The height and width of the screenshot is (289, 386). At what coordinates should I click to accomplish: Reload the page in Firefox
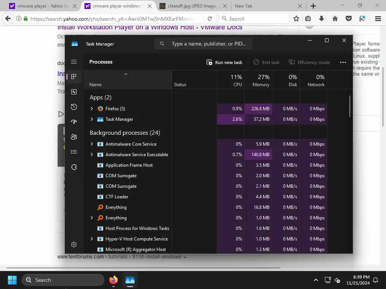pyautogui.click(x=210, y=18)
